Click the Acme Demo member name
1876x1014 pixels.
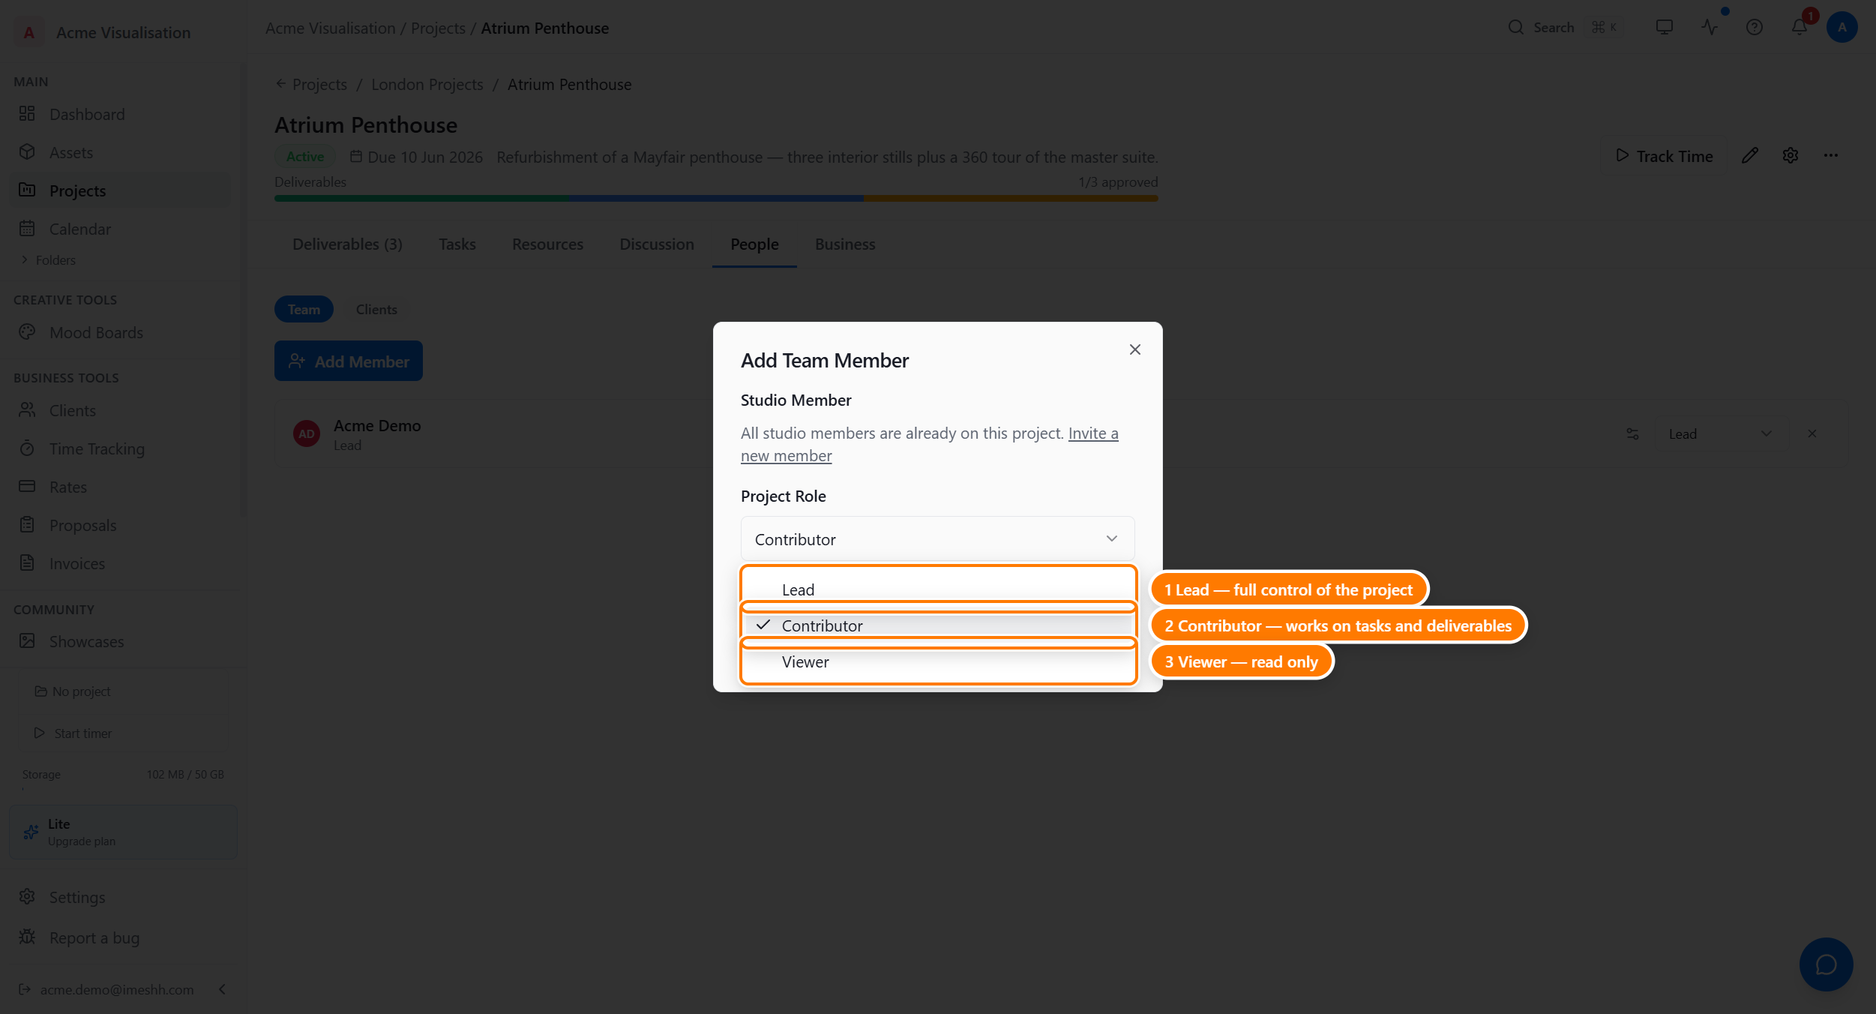click(x=377, y=425)
